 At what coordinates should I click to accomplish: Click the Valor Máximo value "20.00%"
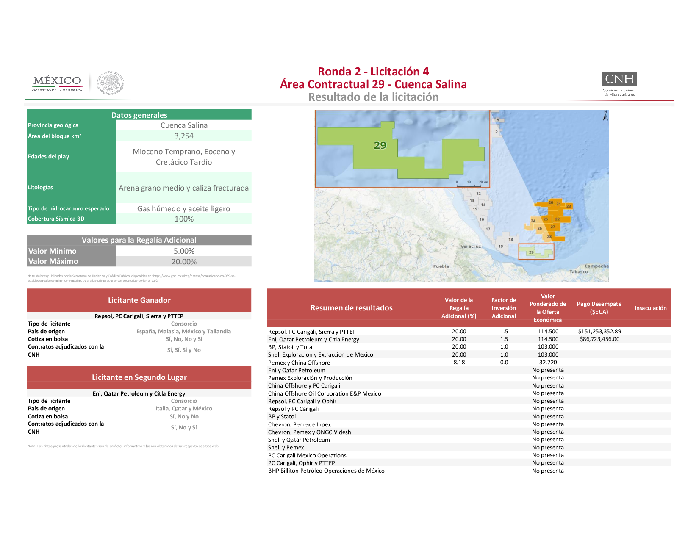click(184, 262)
